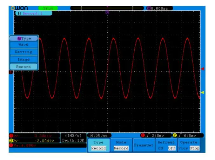Click the (1MS/s) sample rate readout
This screenshot has height=160, width=215.
73,136
